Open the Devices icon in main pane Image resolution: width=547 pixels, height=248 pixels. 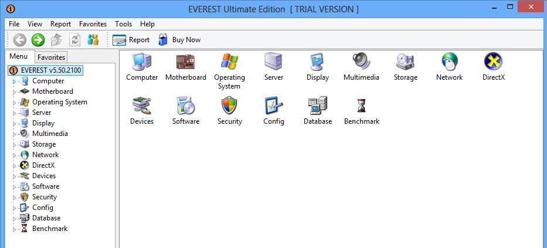click(142, 106)
